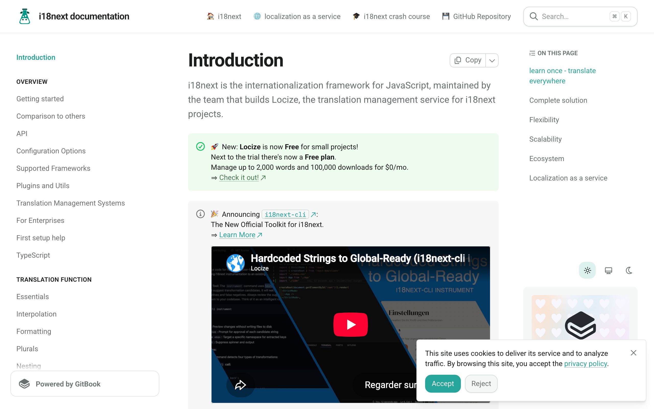
Task: Open TypeScript page in the sidebar
Action: tap(33, 255)
